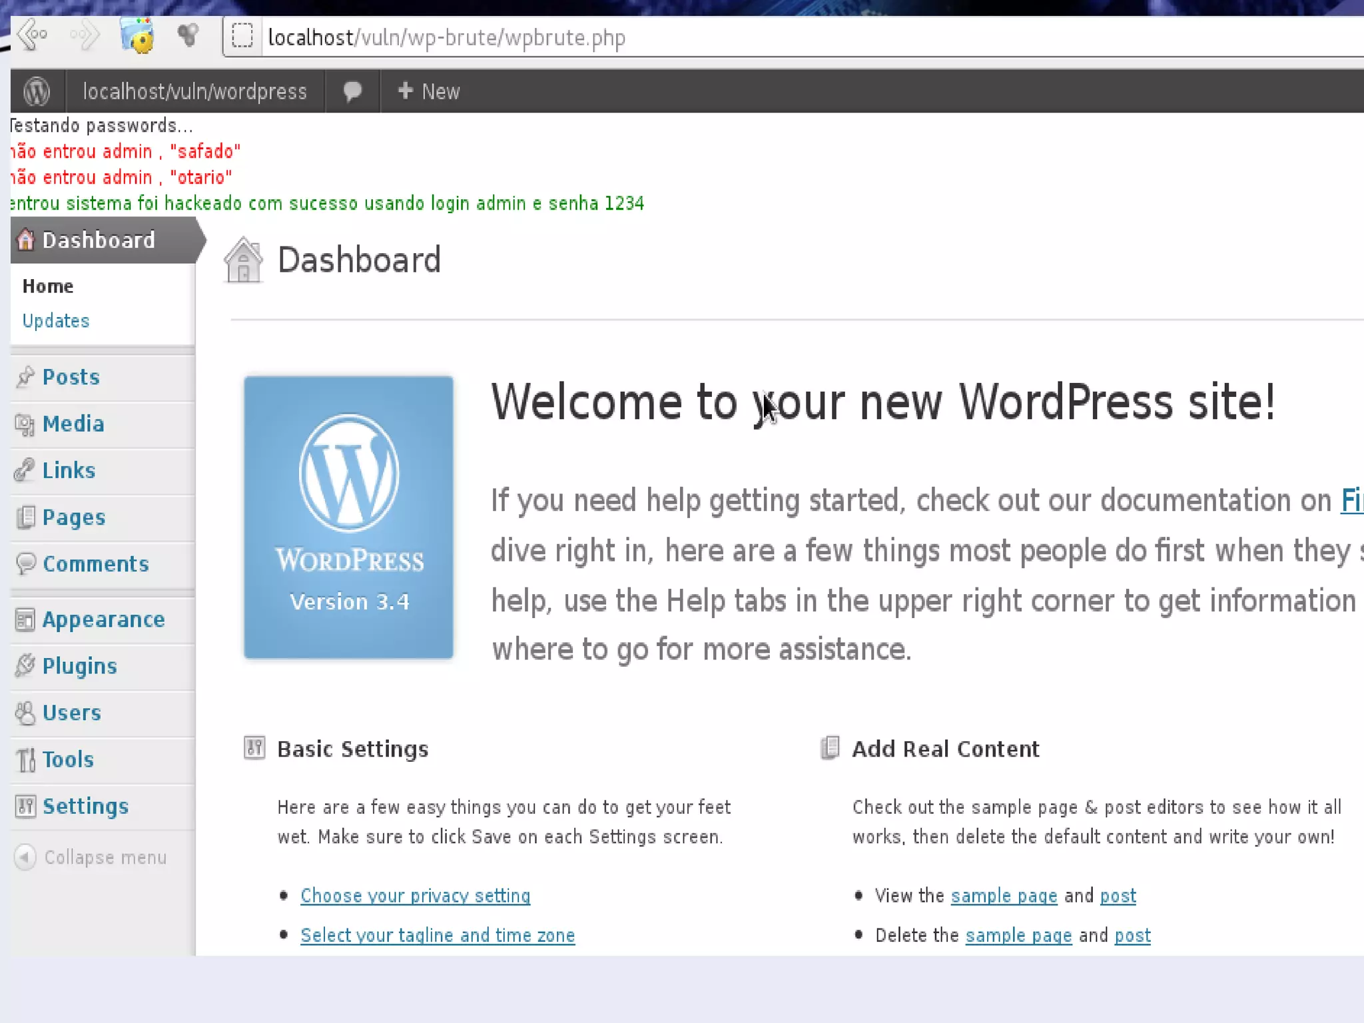Click the Users sidebar icon
Image resolution: width=1364 pixels, height=1023 pixels.
25,713
